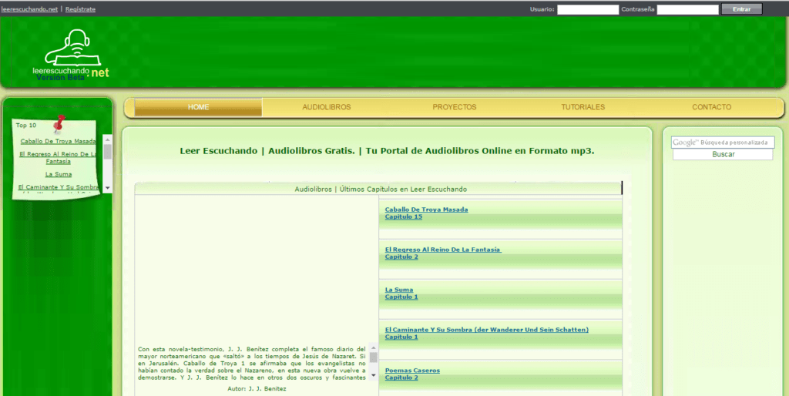Image resolution: width=789 pixels, height=396 pixels.
Task: Focus the Google custom search box
Action: tap(723, 143)
